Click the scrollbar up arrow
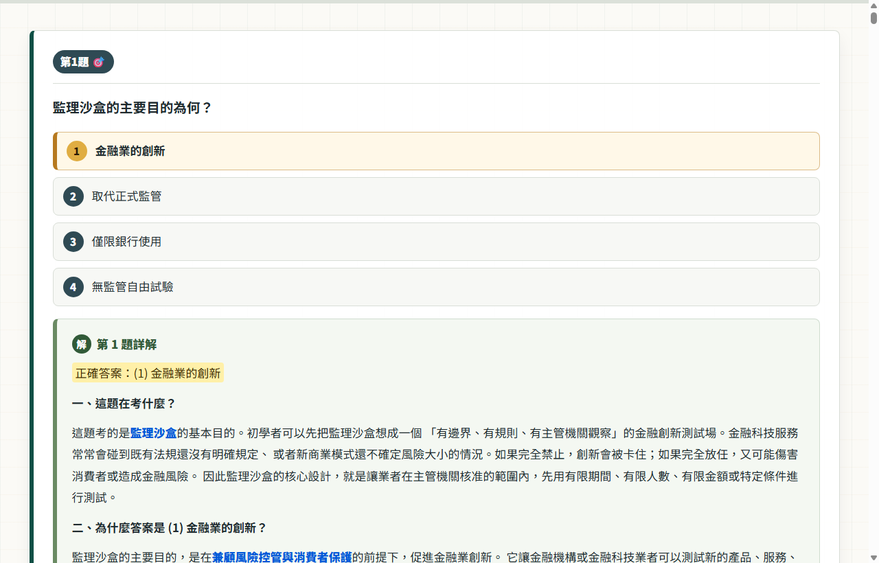 [874, 5]
